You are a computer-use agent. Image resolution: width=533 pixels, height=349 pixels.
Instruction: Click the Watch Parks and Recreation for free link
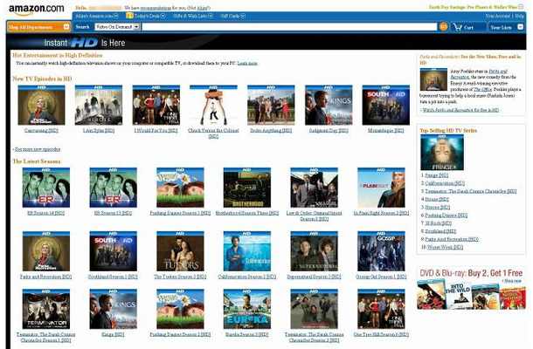[x=460, y=110]
